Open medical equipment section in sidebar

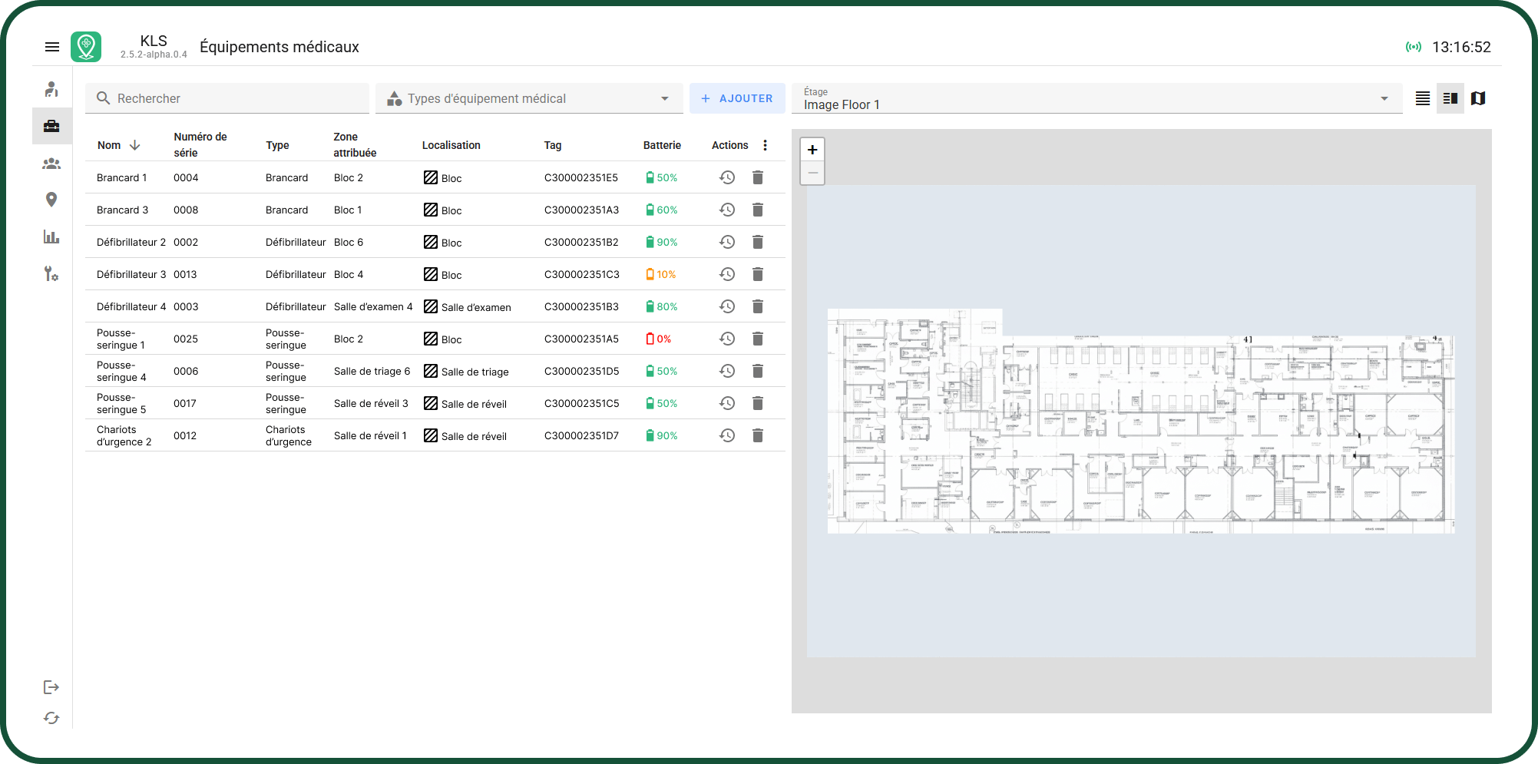51,126
